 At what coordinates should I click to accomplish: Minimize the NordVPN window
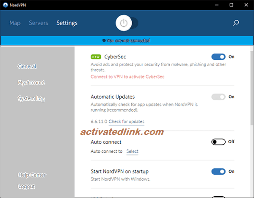pos(217,5)
